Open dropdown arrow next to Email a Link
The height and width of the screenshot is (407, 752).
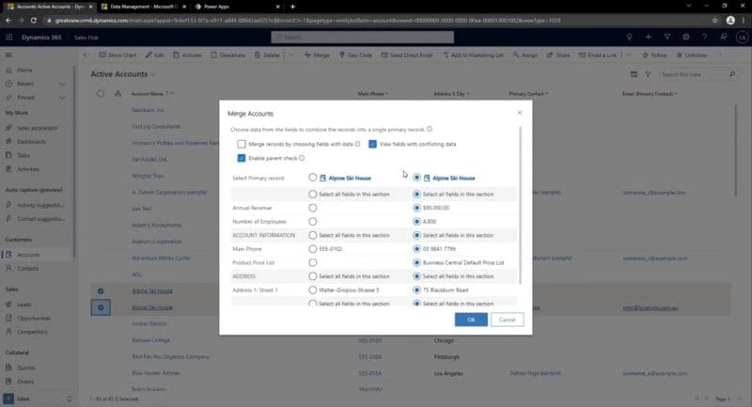[629, 55]
